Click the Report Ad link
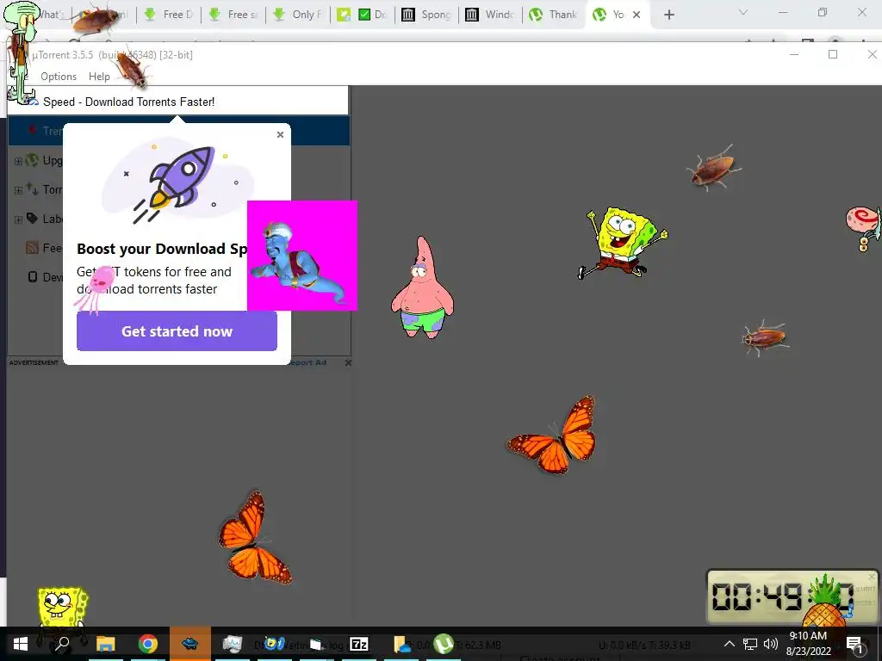This screenshot has width=882, height=661. (308, 362)
